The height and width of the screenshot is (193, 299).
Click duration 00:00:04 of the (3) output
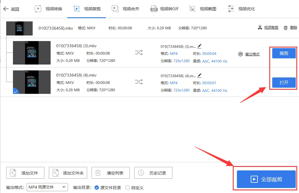click(209, 54)
